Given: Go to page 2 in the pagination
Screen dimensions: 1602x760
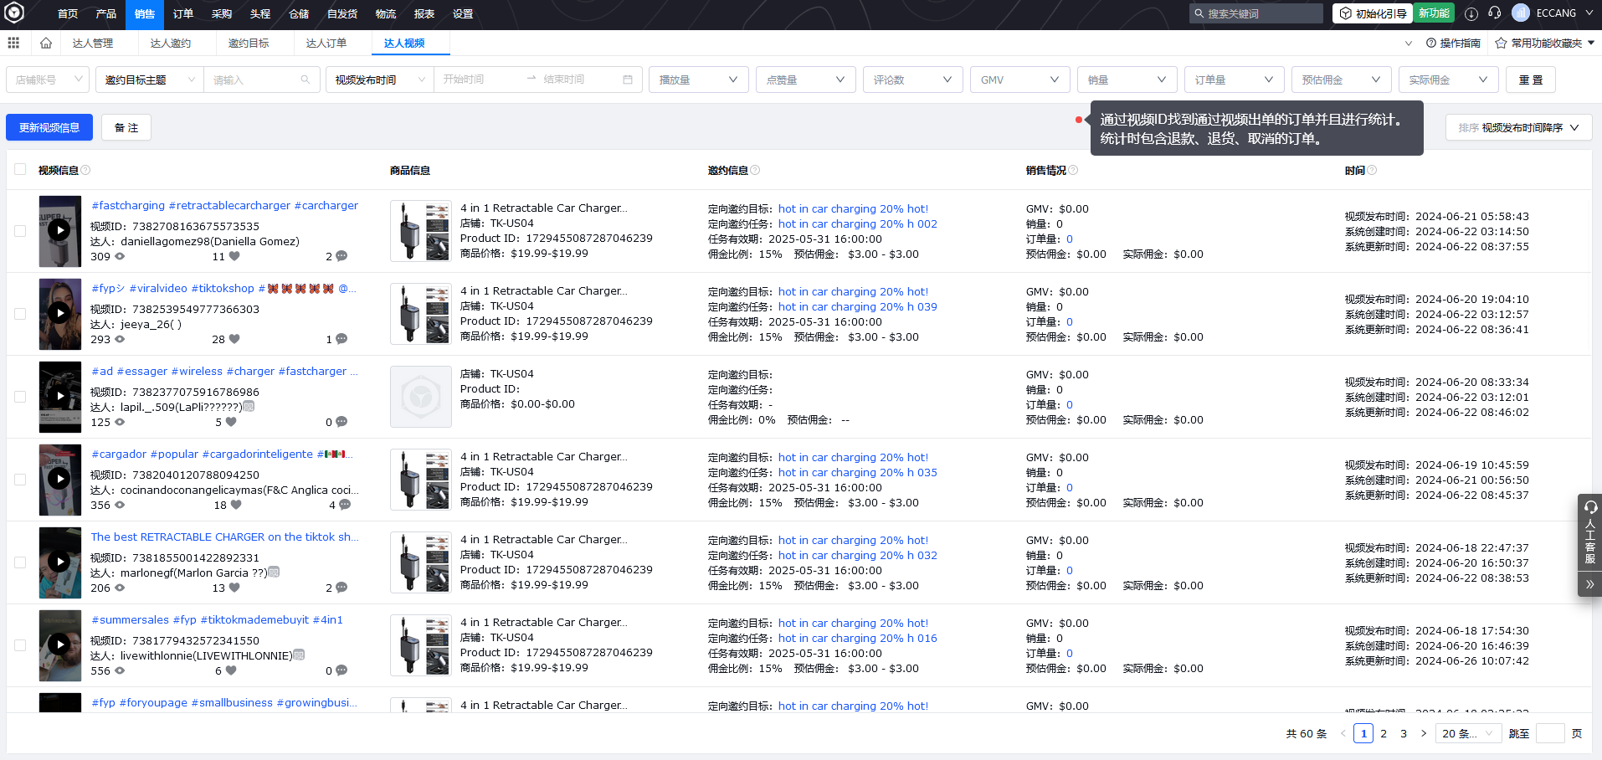Looking at the screenshot, I should [x=1384, y=732].
